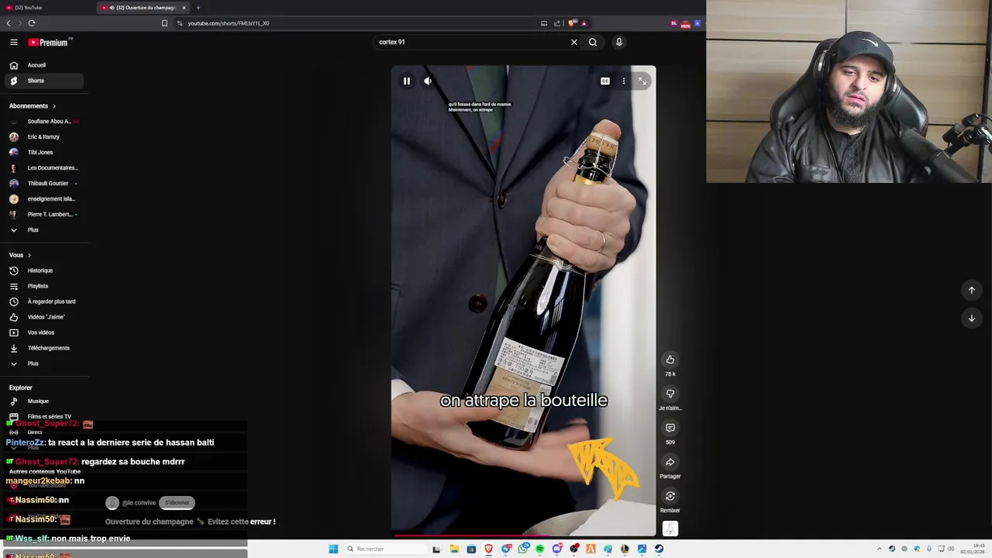Run search with magnifying glass button
The width and height of the screenshot is (992, 558).
click(593, 42)
